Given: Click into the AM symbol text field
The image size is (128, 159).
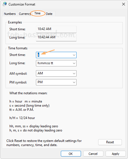Looking at the screenshot, I should coord(54,73).
